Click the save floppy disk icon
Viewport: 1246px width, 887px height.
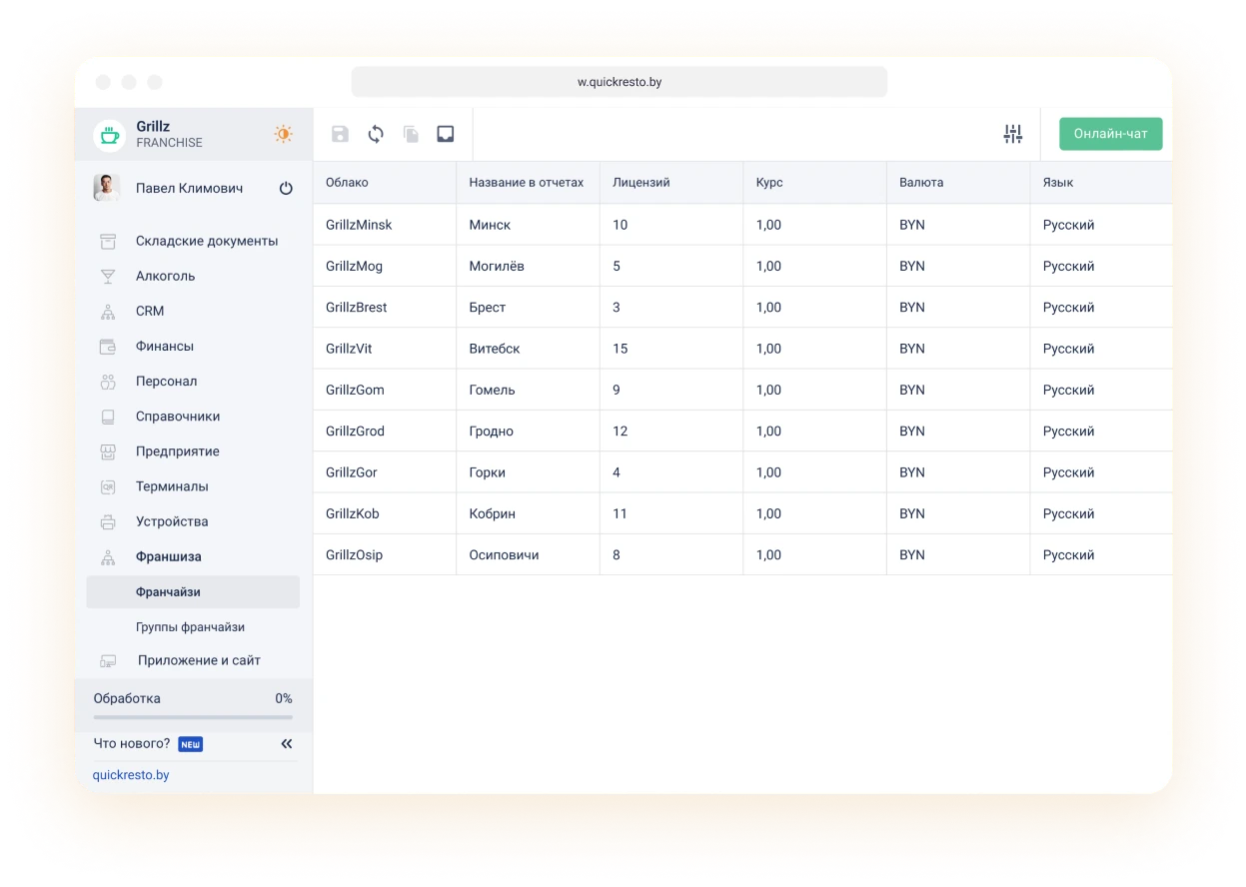pyautogui.click(x=340, y=134)
